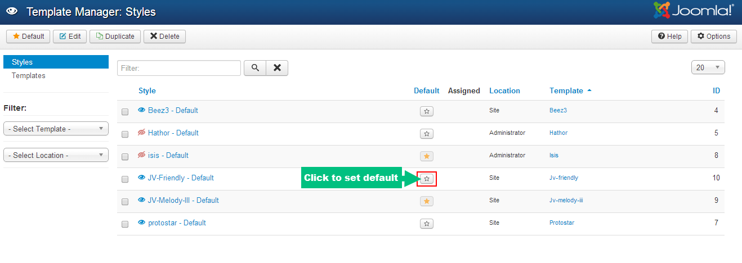
Task: Check the Hathor - Default row checkbox
Action: tap(125, 134)
